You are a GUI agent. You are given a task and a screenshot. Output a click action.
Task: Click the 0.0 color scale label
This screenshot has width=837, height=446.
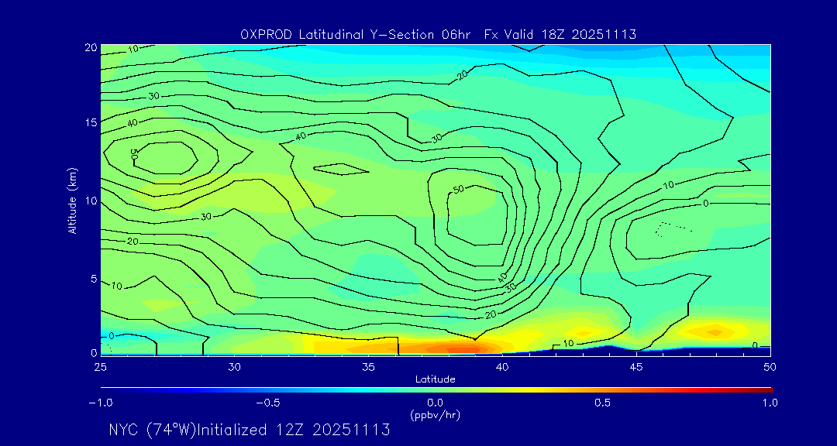[436, 403]
